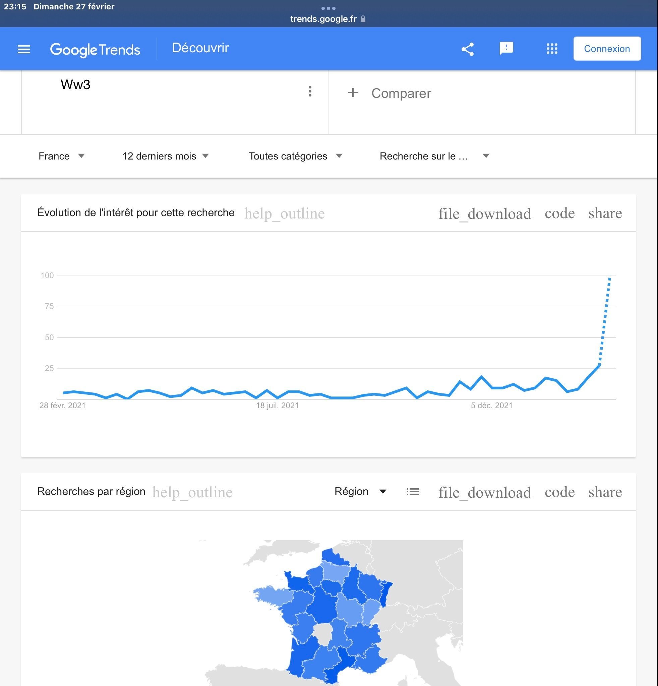Click the share icon in header

point(468,49)
